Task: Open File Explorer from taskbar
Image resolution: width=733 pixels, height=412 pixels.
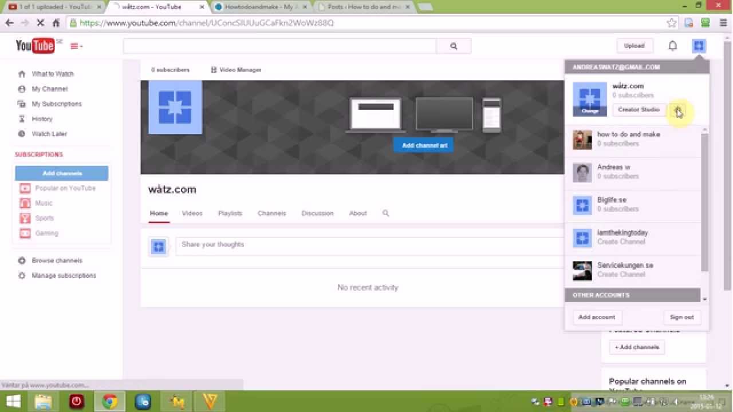Action: click(x=44, y=402)
